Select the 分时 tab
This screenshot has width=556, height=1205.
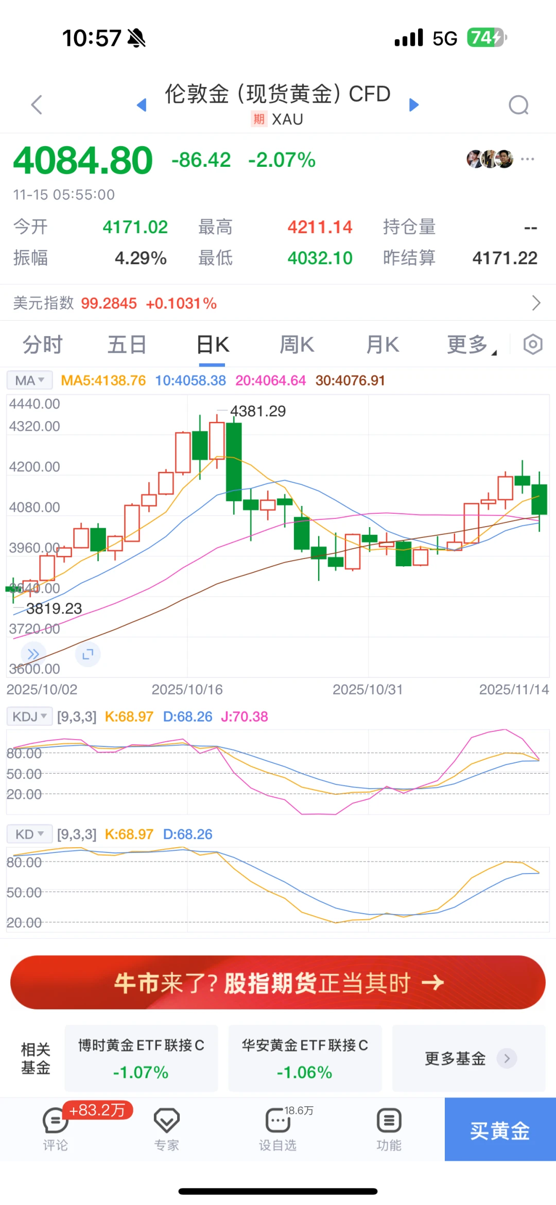(x=43, y=344)
